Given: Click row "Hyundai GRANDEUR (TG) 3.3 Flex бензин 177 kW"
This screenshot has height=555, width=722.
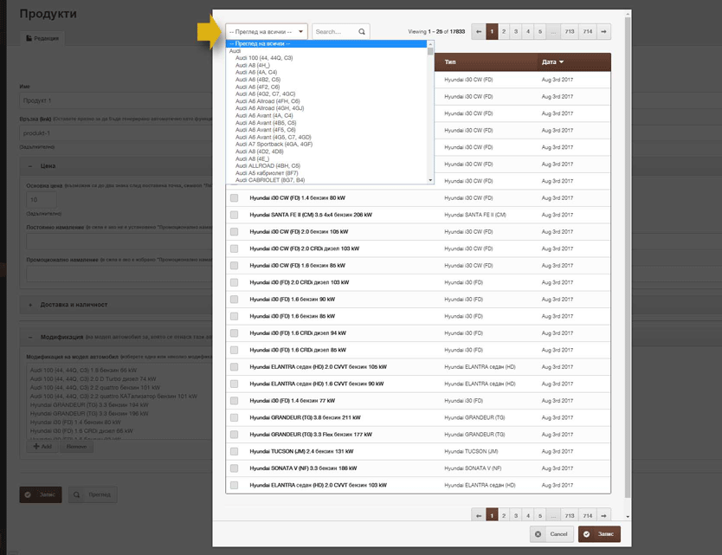Looking at the screenshot, I should pos(418,435).
